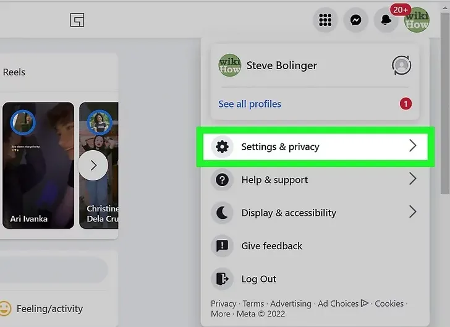Open Display & accessibility menu item
This screenshot has width=450, height=327.
point(315,213)
